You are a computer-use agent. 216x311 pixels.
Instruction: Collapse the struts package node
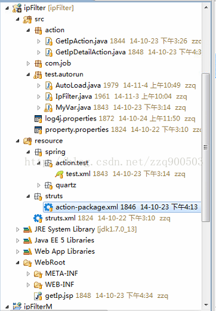coord(29,196)
